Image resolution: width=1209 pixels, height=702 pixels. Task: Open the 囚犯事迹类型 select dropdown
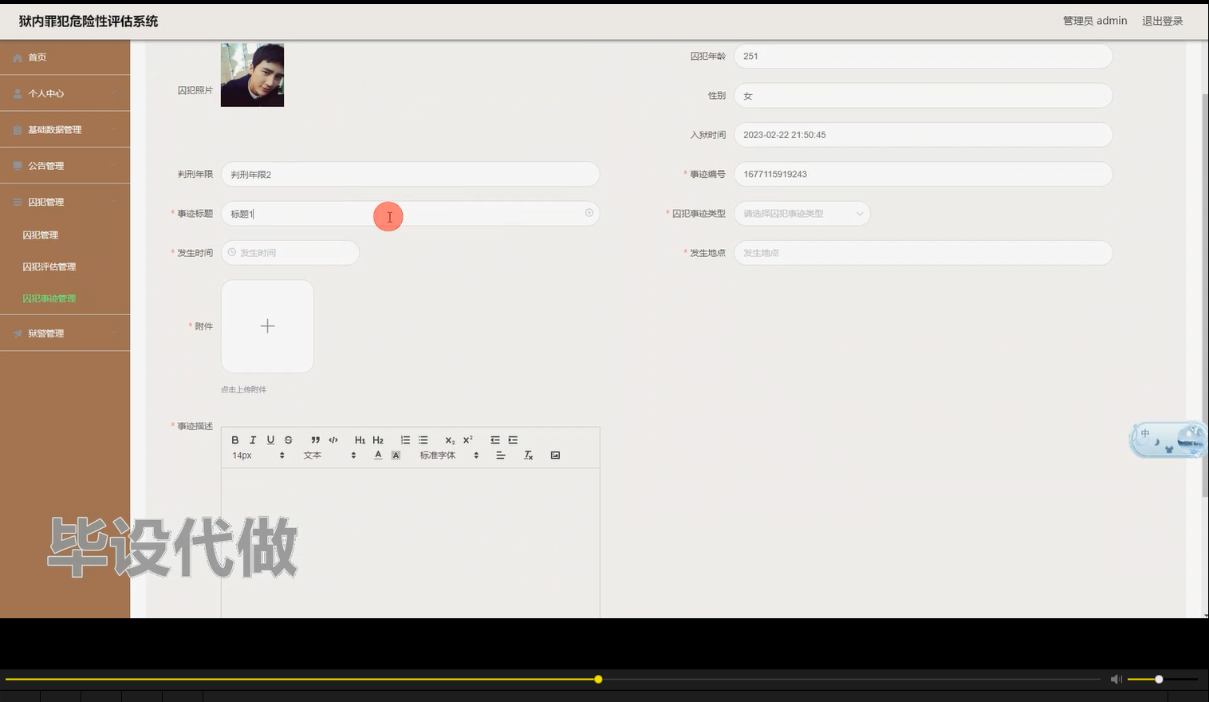click(801, 213)
